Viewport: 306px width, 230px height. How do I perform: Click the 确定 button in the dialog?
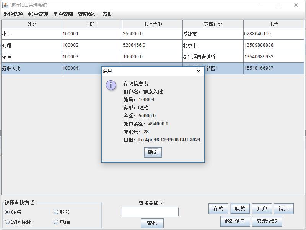click(x=153, y=152)
